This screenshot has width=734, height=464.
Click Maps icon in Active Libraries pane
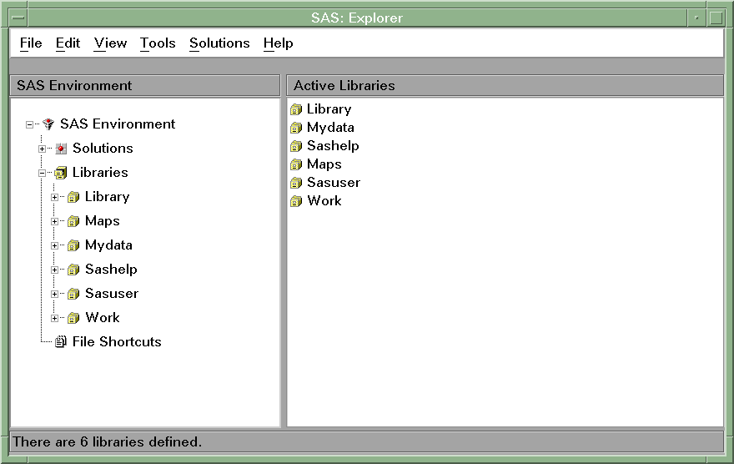click(296, 164)
